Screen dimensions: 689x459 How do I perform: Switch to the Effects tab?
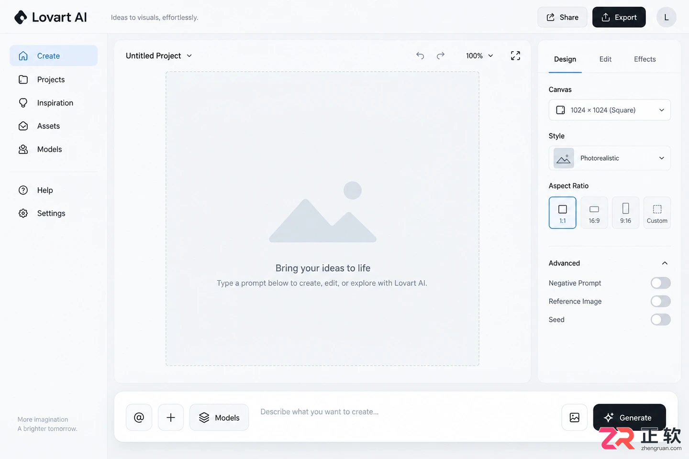tap(645, 59)
